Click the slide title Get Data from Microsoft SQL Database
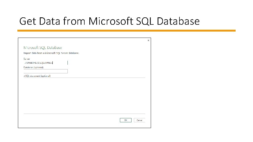 point(109,21)
